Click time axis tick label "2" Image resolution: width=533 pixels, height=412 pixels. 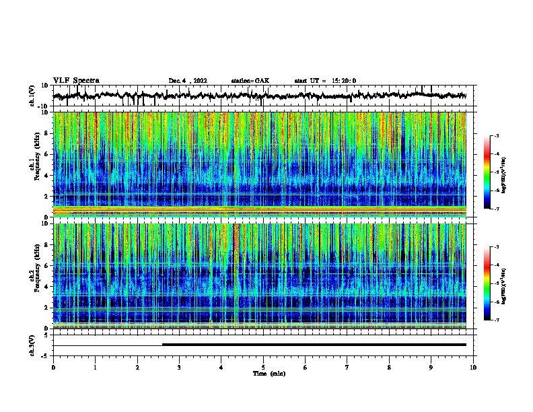click(x=137, y=368)
